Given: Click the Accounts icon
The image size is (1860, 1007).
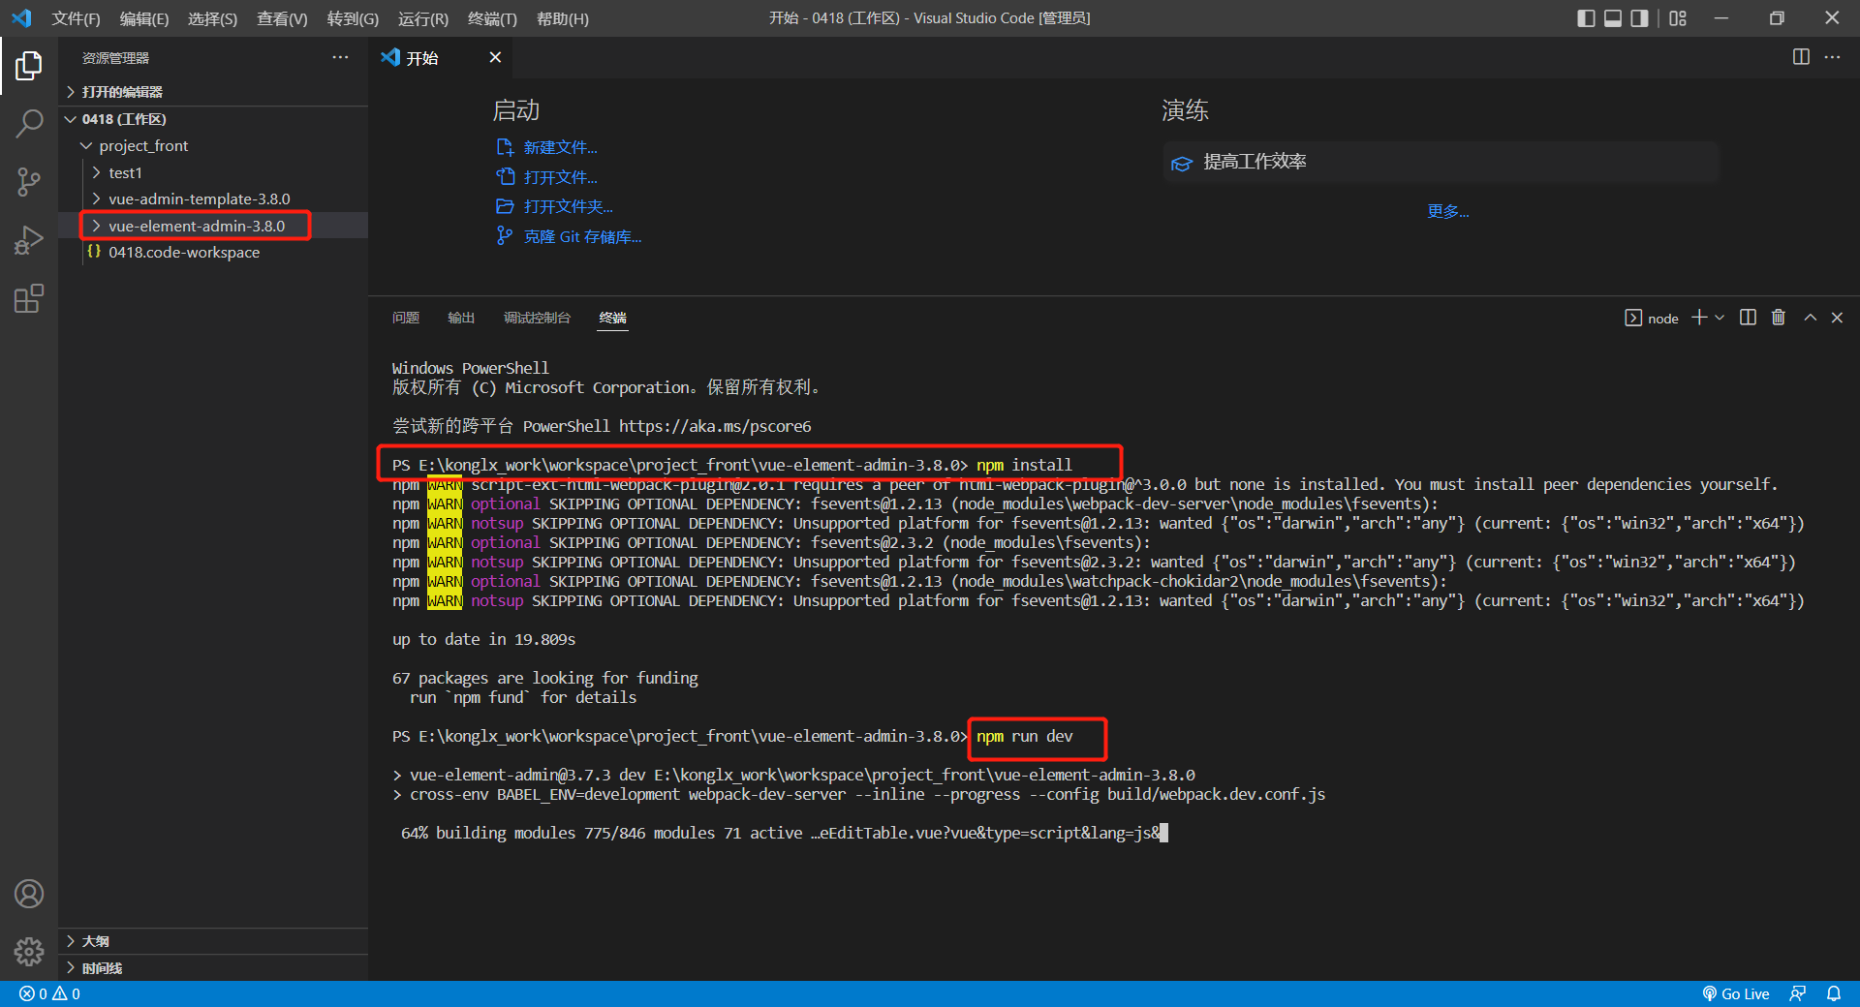Looking at the screenshot, I should point(29,894).
